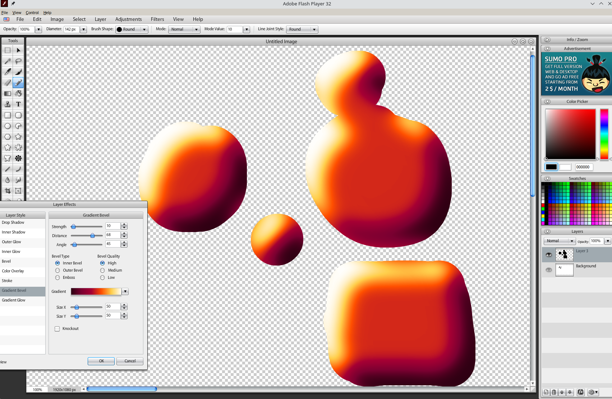The width and height of the screenshot is (612, 399).
Task: Open the Select menu
Action: tap(79, 19)
